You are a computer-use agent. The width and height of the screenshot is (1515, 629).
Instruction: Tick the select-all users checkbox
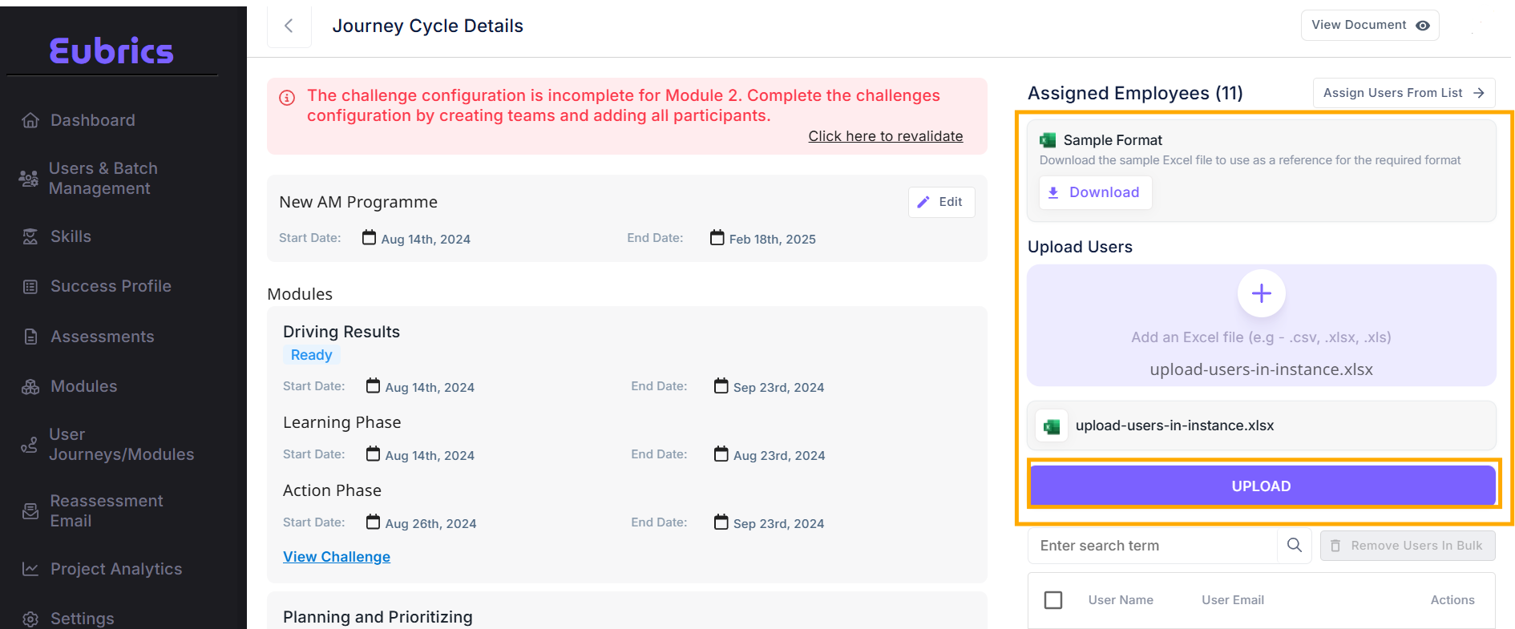(x=1053, y=600)
